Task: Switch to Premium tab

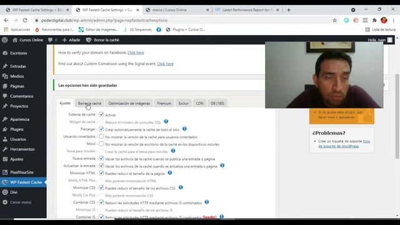Action: click(164, 103)
